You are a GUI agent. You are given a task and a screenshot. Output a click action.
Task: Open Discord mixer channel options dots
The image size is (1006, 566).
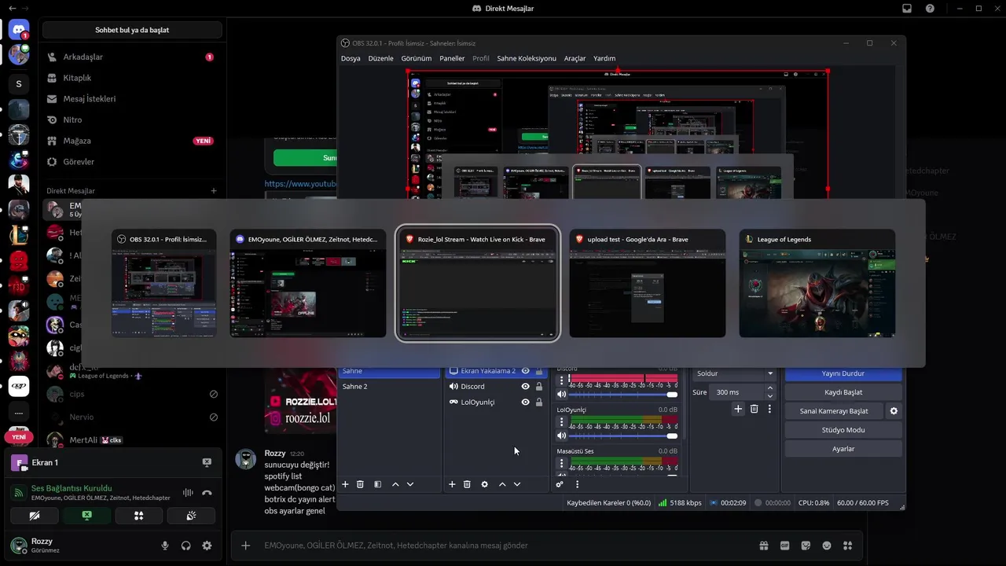tap(561, 380)
